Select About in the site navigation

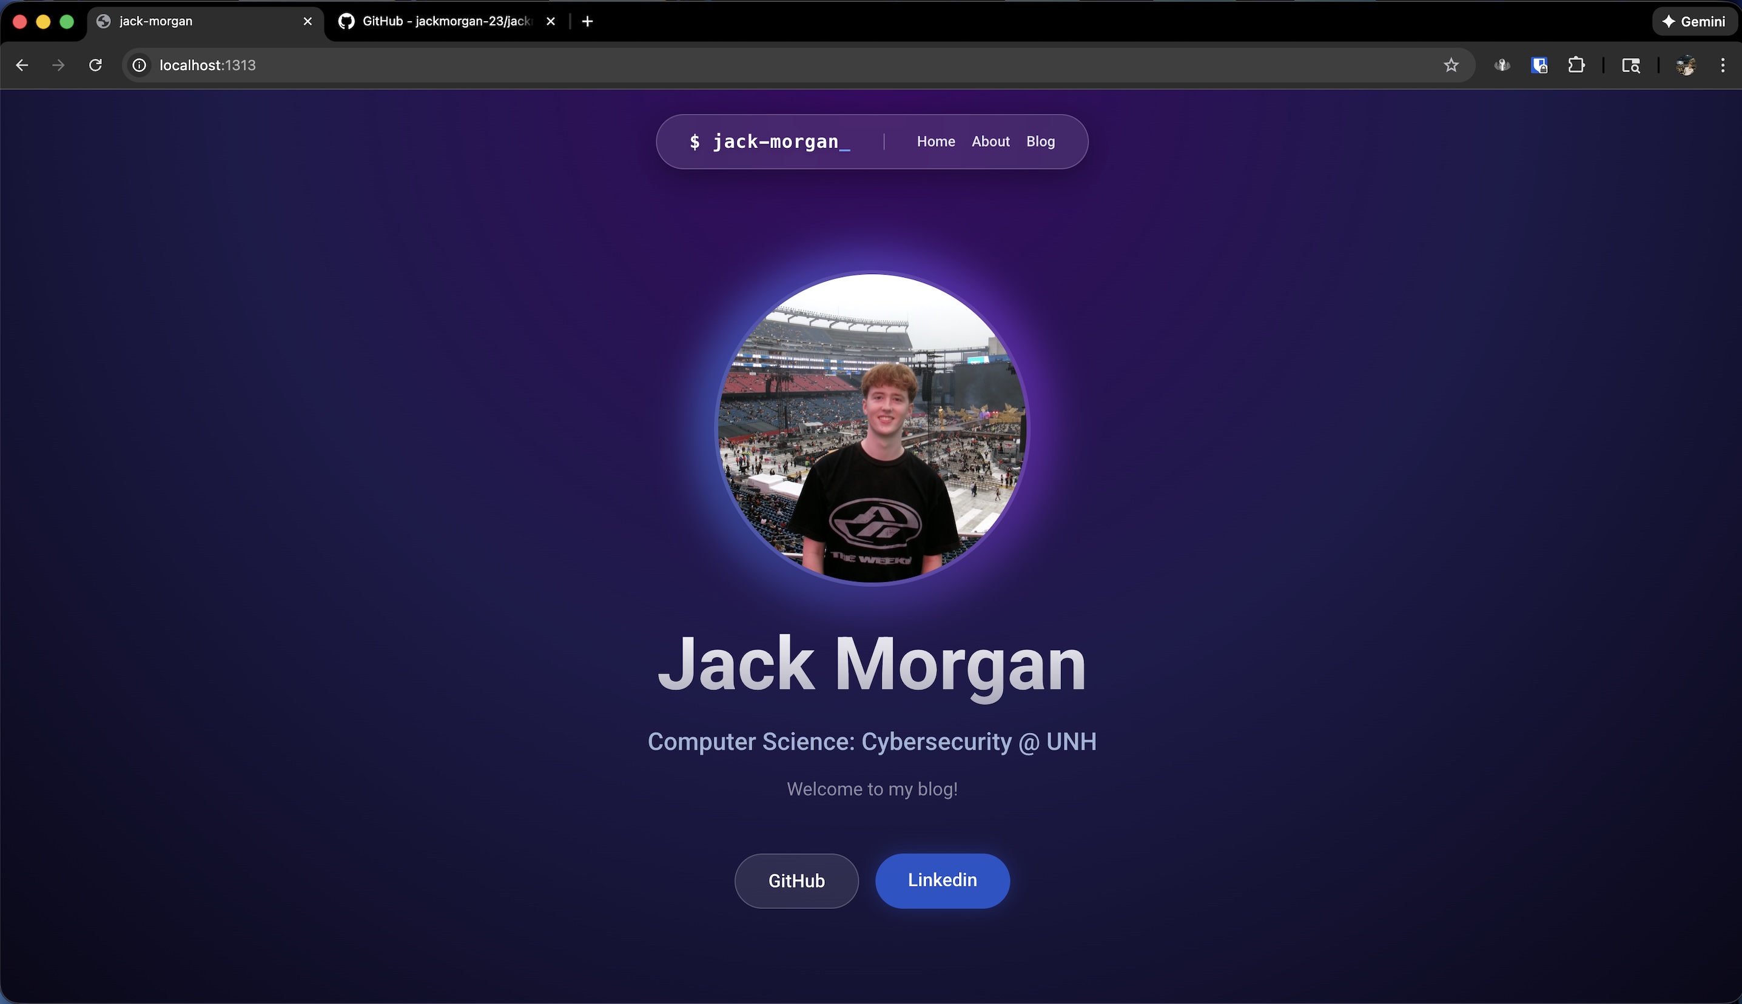[990, 141]
